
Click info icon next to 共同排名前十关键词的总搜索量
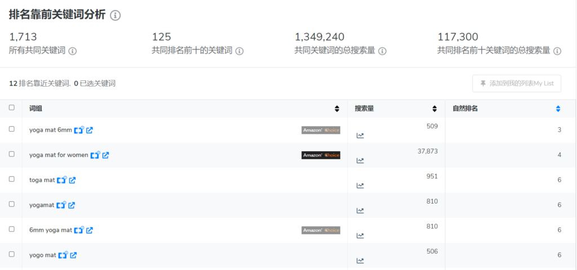(557, 51)
